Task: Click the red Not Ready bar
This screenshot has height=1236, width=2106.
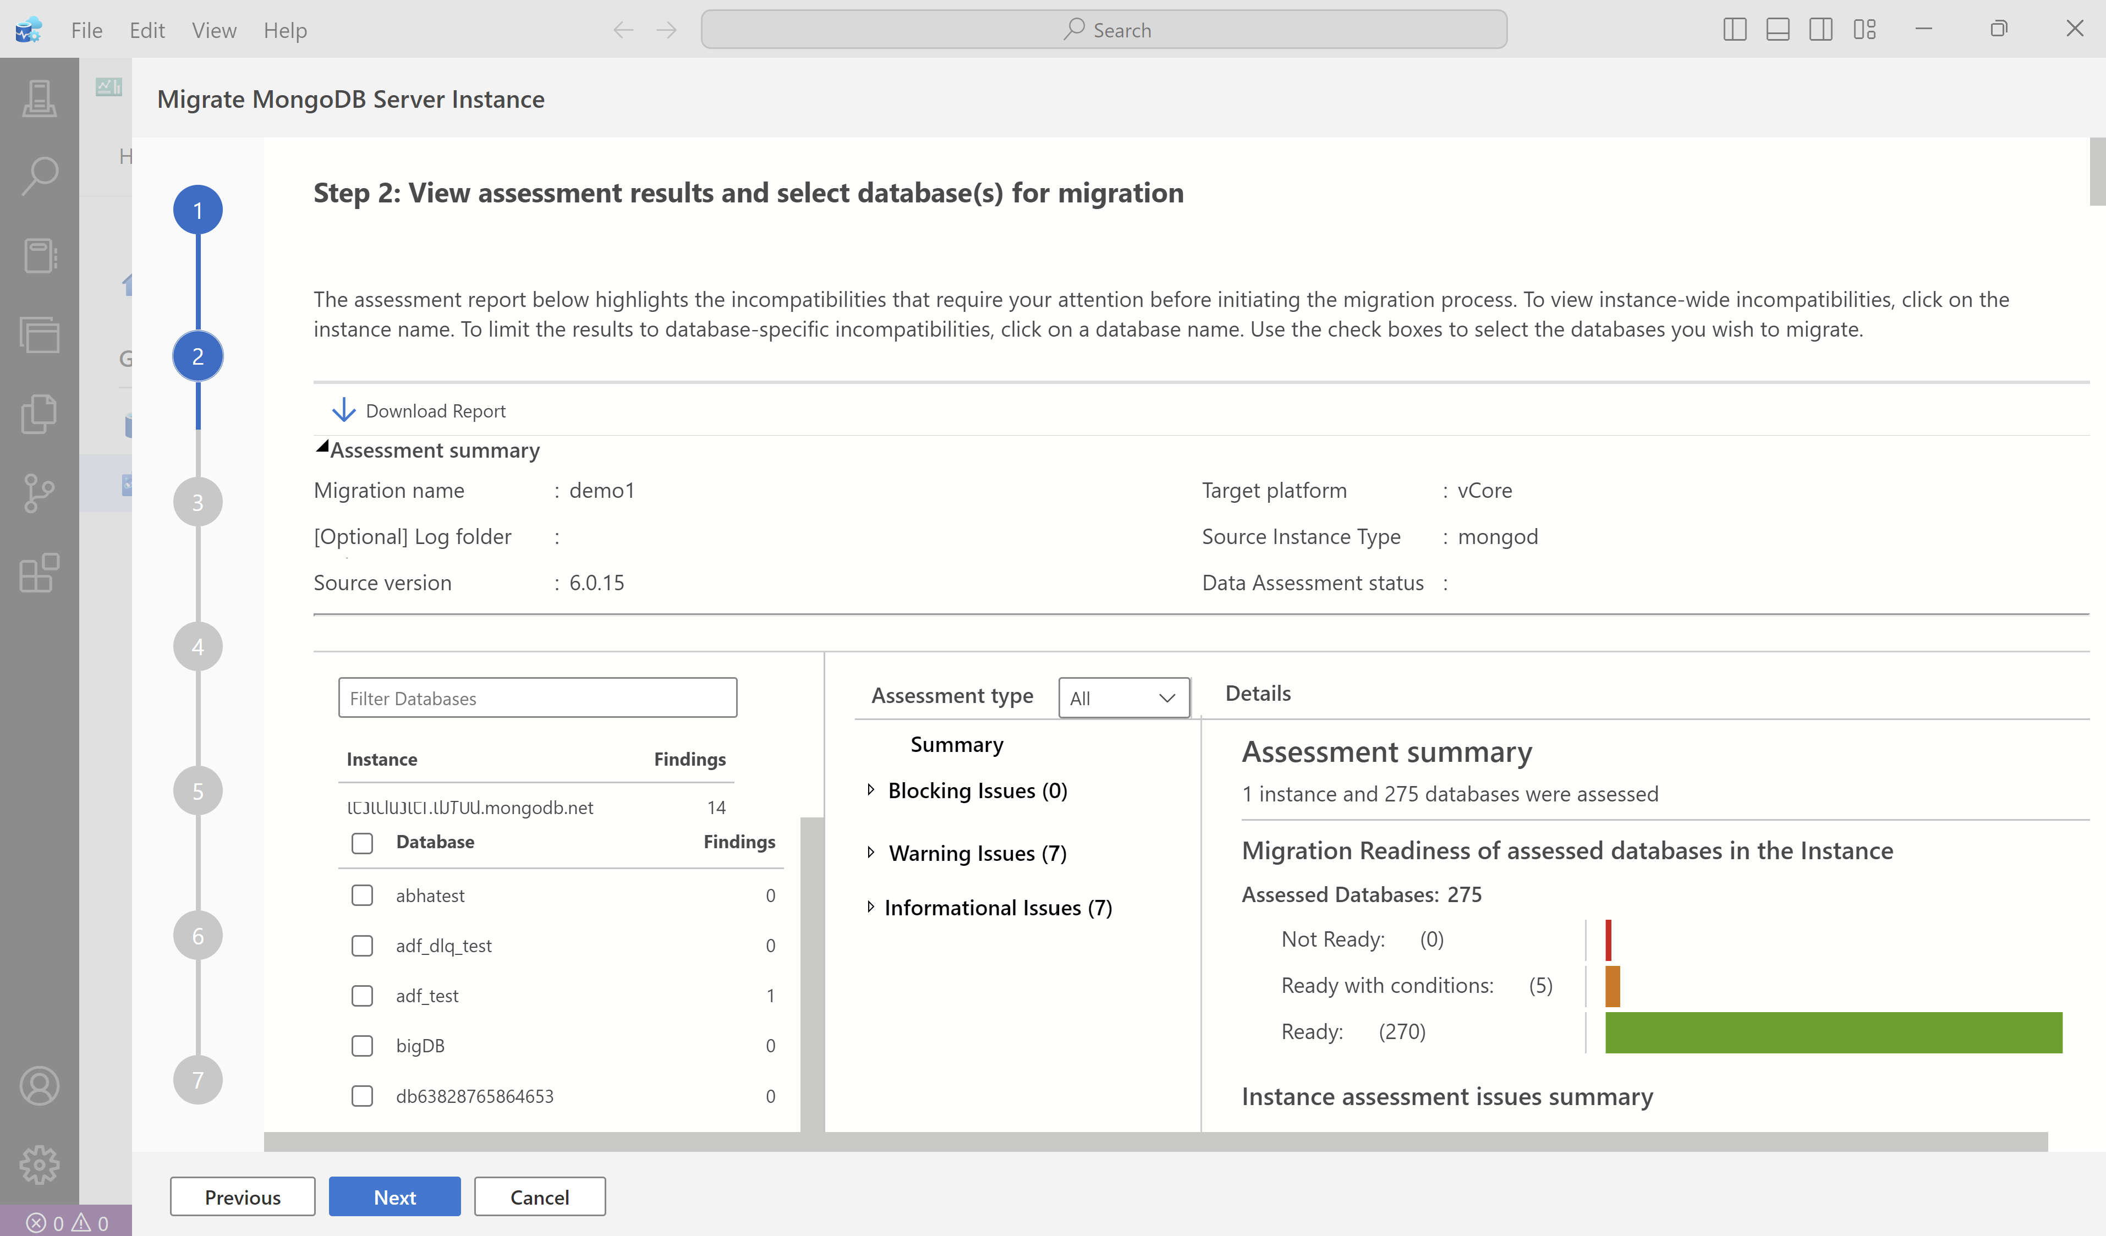Action: 1608,940
